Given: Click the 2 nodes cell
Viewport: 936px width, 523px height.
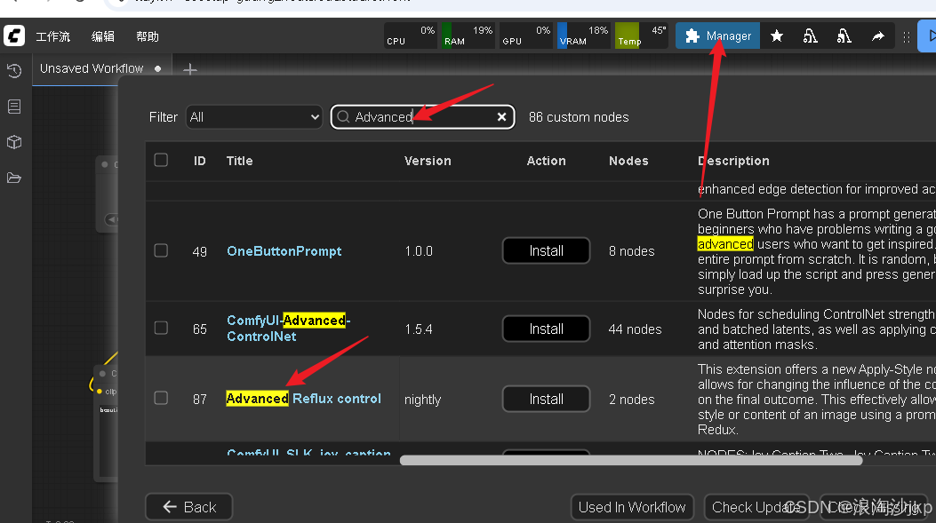Looking at the screenshot, I should (632, 400).
